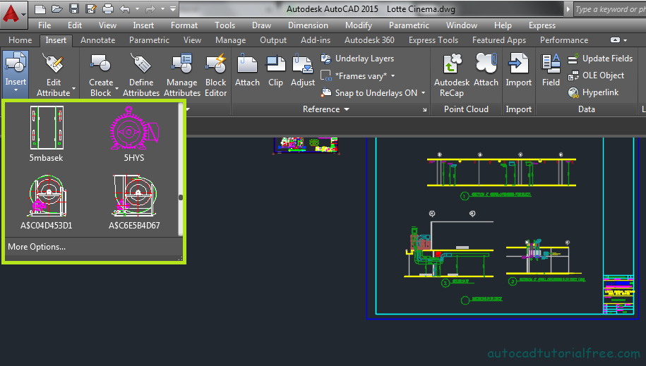Click the Field icon
646x366 pixels.
point(551,63)
